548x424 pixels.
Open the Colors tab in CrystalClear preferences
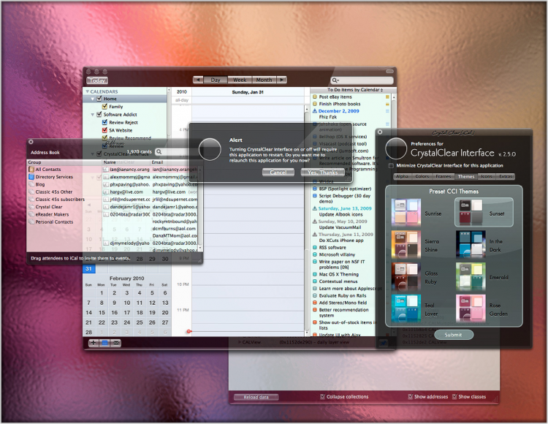pos(422,176)
